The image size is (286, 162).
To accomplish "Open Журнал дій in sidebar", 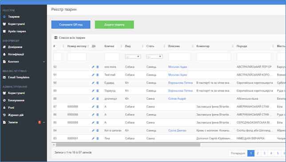I will (x=16, y=115).
